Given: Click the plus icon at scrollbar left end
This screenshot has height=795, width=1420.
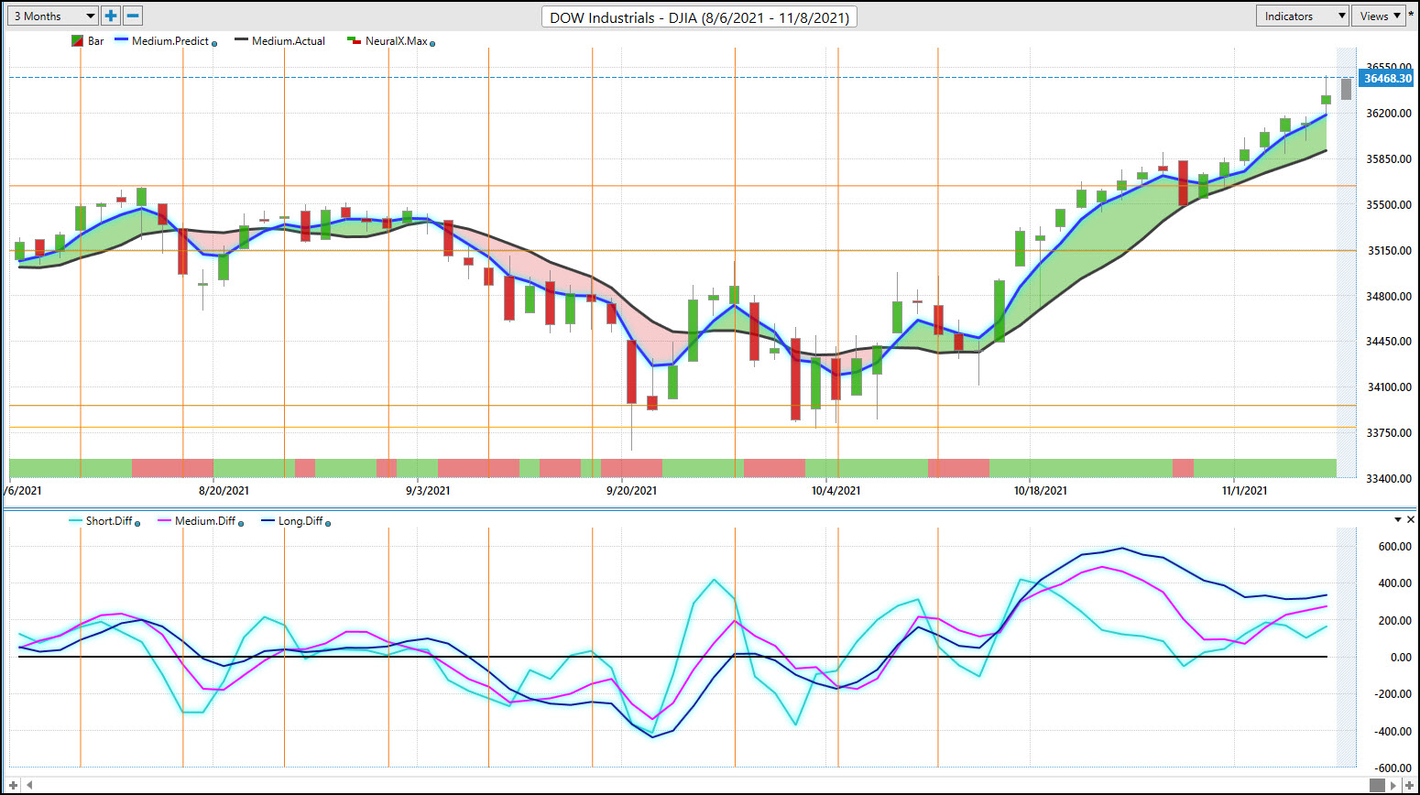Looking at the screenshot, I should (13, 785).
